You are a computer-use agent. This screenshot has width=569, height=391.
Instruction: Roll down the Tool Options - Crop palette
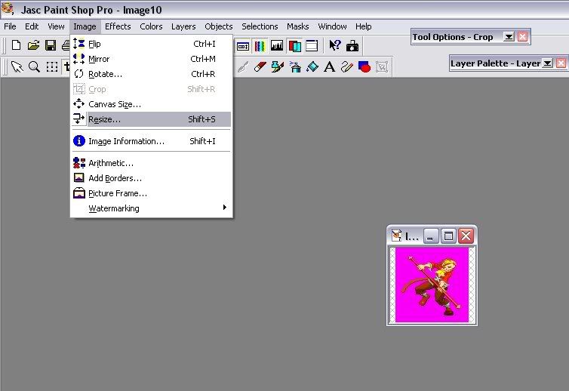509,37
